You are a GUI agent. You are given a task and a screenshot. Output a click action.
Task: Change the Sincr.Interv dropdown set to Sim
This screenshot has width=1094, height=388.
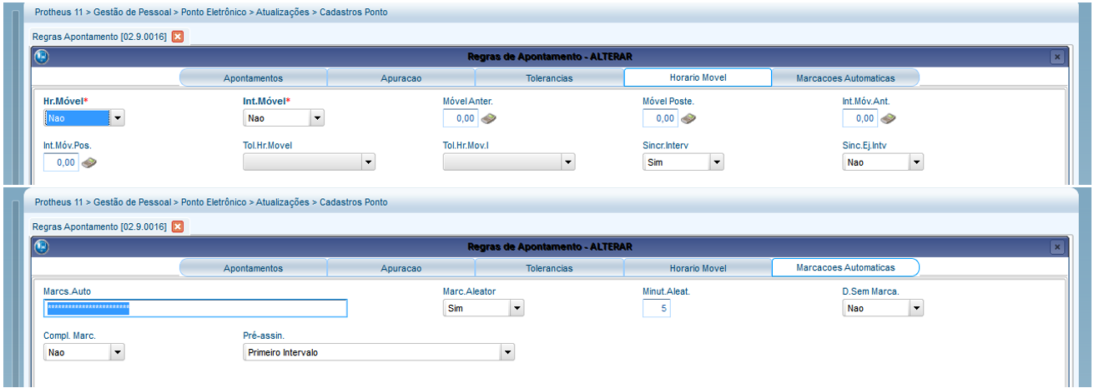(716, 162)
